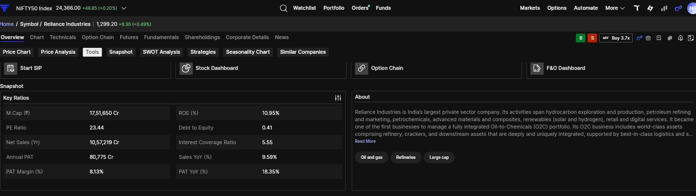Click the Start SIP calendar icon
The height and width of the screenshot is (196, 696).
(x=11, y=68)
